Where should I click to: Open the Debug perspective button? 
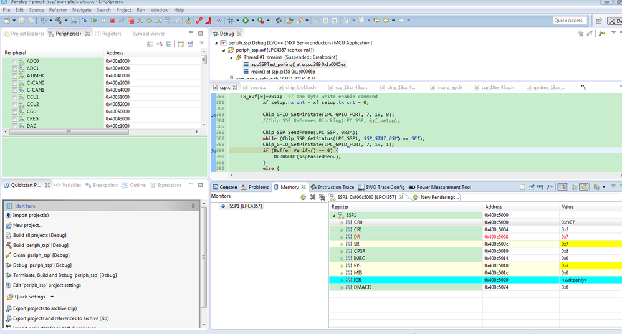[x=614, y=21]
